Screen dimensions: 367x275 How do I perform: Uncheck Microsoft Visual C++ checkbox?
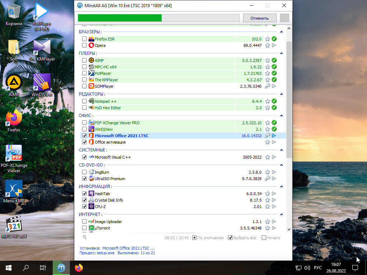pyautogui.click(x=85, y=157)
